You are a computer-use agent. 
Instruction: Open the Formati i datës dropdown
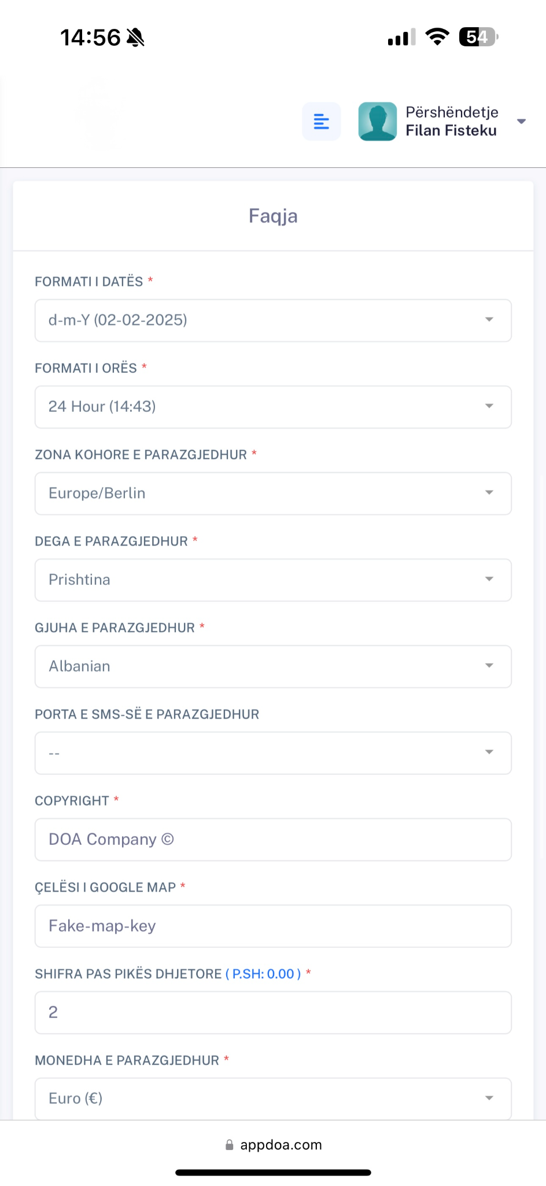pyautogui.click(x=273, y=320)
